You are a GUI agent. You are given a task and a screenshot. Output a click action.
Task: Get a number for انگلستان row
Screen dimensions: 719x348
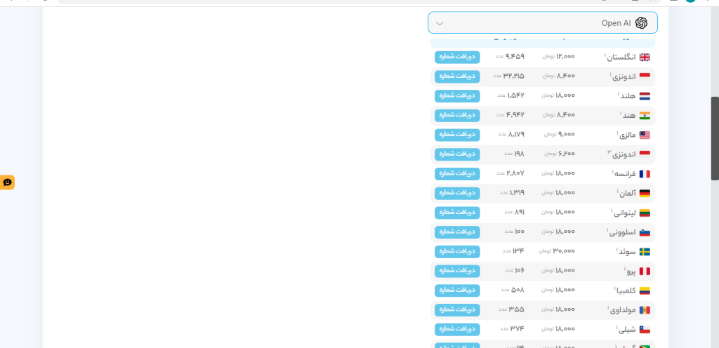pos(457,57)
